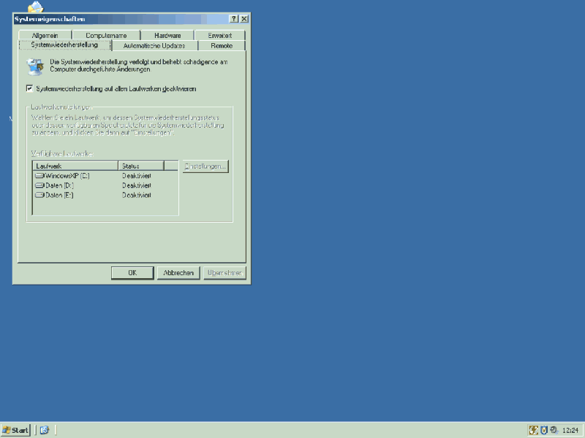Click the system restore computer icon
The image size is (585, 438).
35,66
